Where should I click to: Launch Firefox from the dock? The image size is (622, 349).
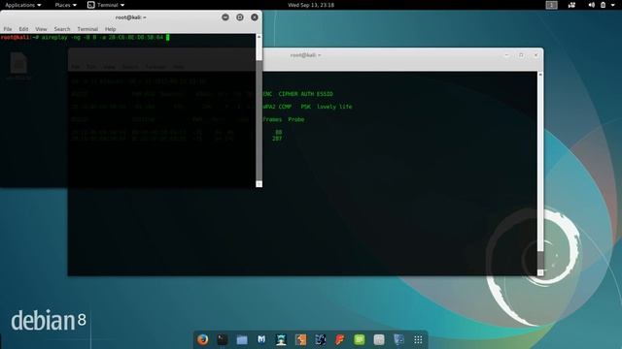[x=203, y=339]
